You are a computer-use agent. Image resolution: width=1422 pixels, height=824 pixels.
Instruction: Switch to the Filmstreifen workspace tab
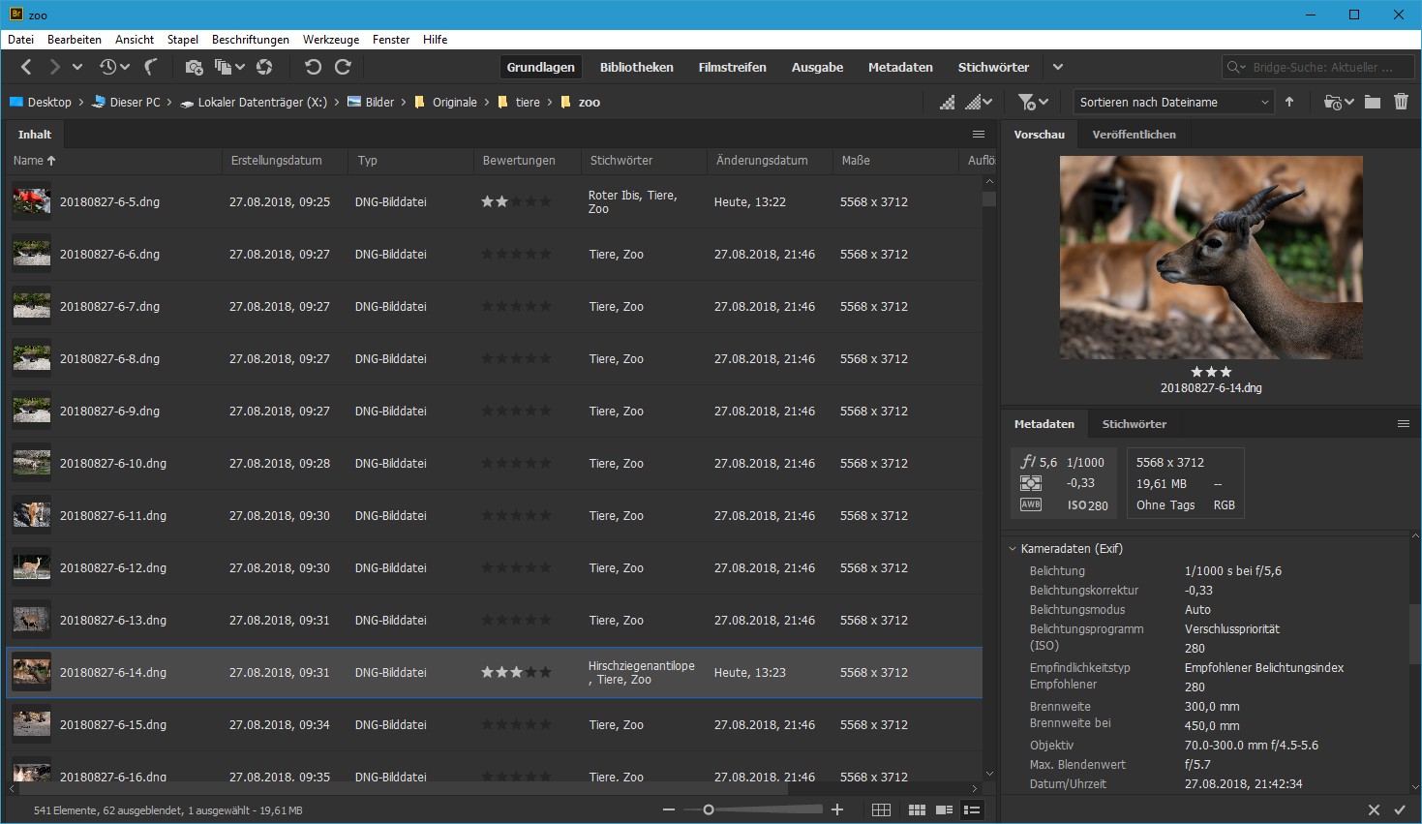pos(732,67)
